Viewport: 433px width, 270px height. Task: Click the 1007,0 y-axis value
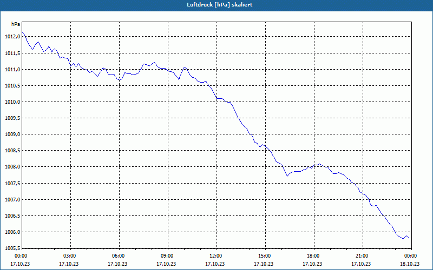[12, 200]
